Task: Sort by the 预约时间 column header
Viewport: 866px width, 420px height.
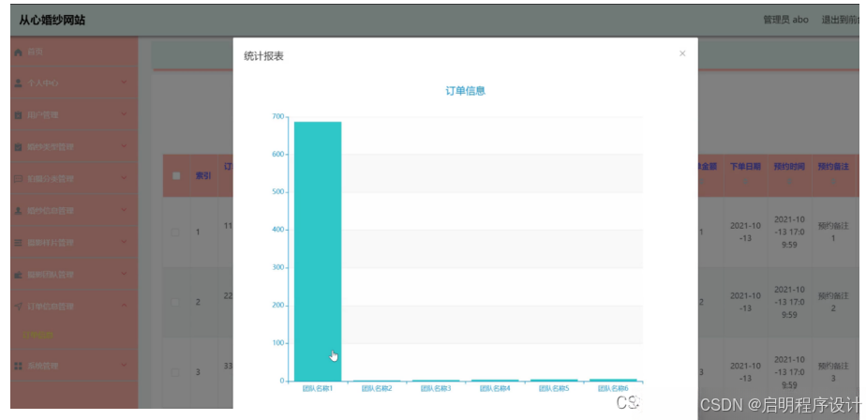Action: pyautogui.click(x=789, y=166)
